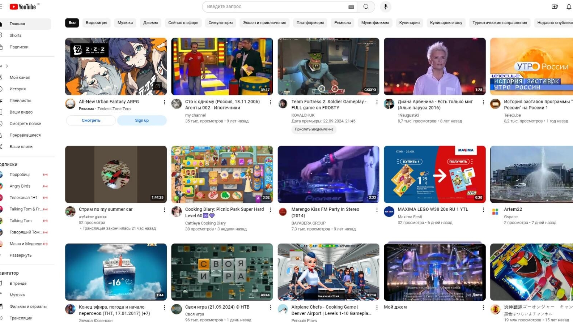Start voice search with the microphone icon
This screenshot has width=573, height=322.
(386, 7)
